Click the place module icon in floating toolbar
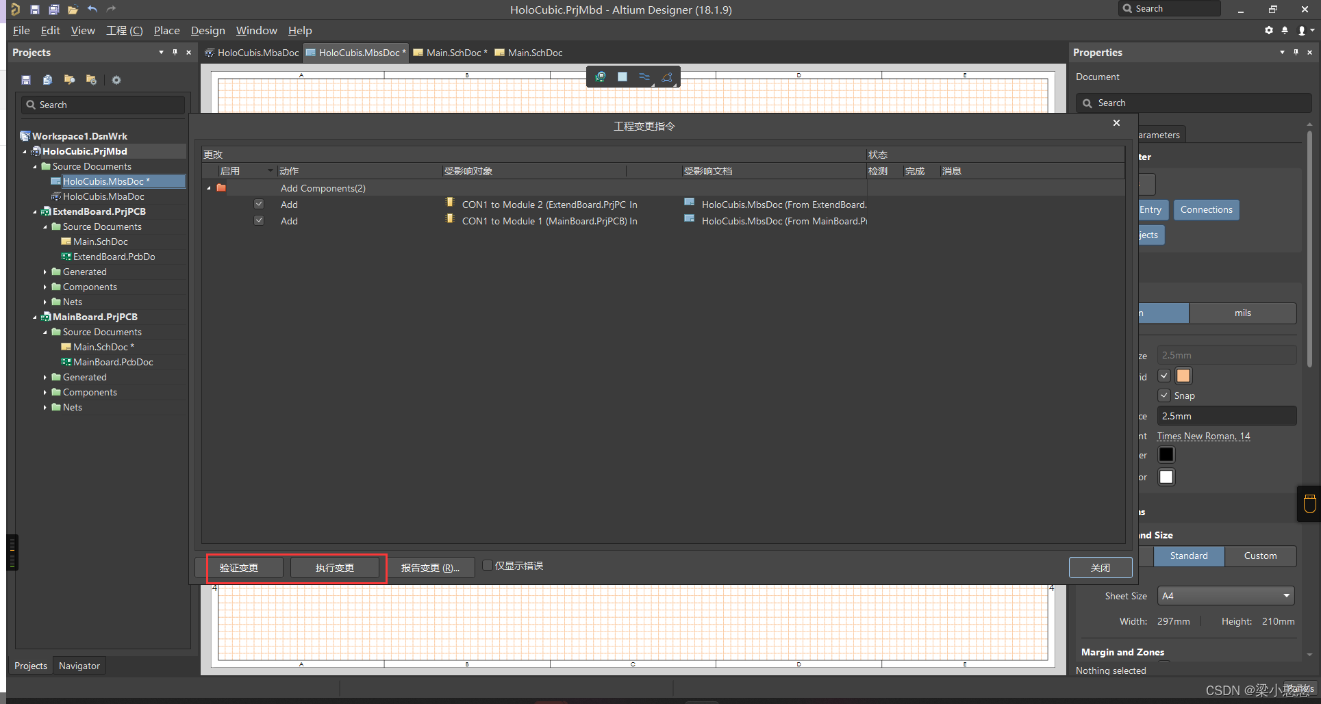Screen dimensions: 1321x704 tap(601, 77)
